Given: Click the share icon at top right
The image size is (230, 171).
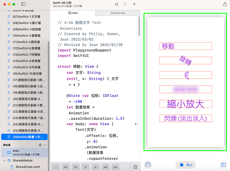Looking at the screenshot, I should click(x=225, y=4).
